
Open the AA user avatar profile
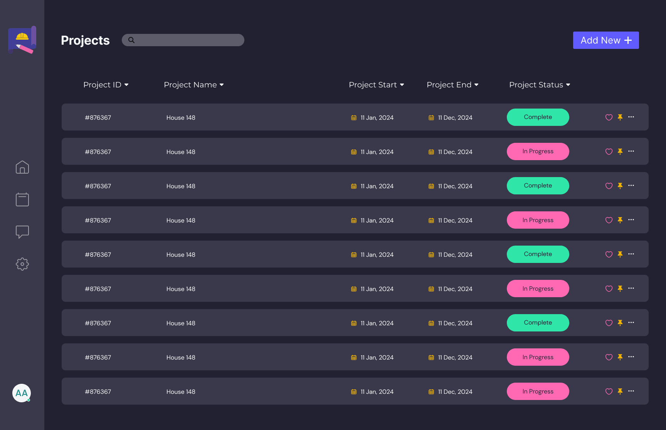click(22, 393)
